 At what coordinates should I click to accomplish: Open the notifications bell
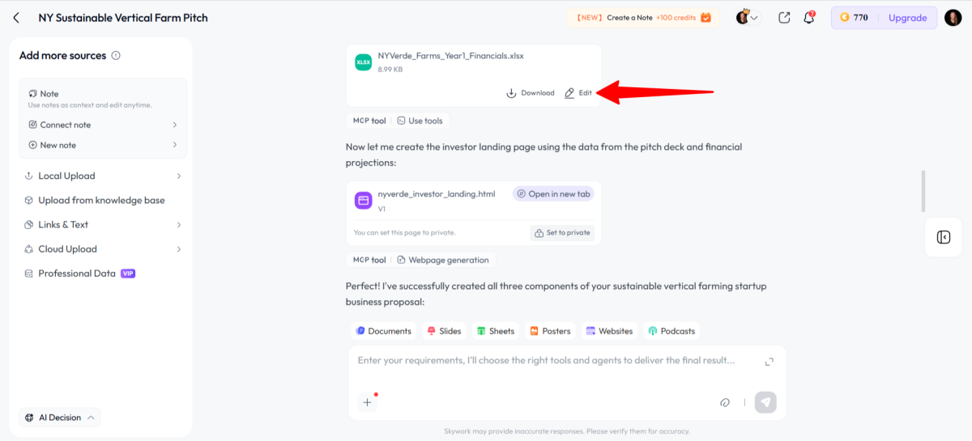pos(808,18)
